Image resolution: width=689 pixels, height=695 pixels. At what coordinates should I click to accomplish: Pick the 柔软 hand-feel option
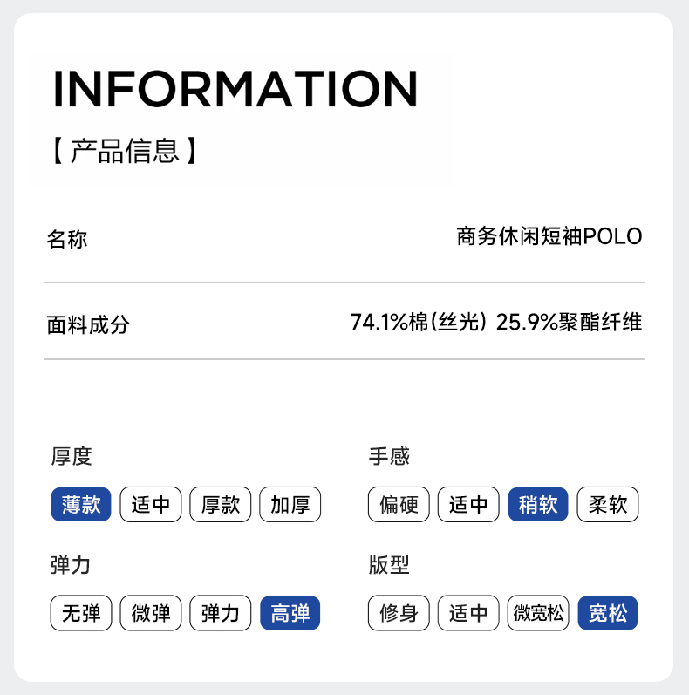[608, 505]
